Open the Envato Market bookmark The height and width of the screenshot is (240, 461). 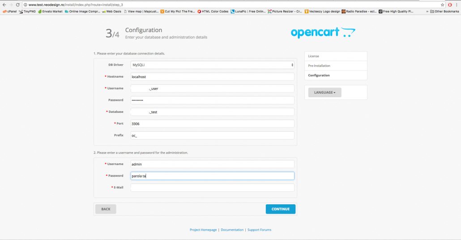(x=51, y=11)
